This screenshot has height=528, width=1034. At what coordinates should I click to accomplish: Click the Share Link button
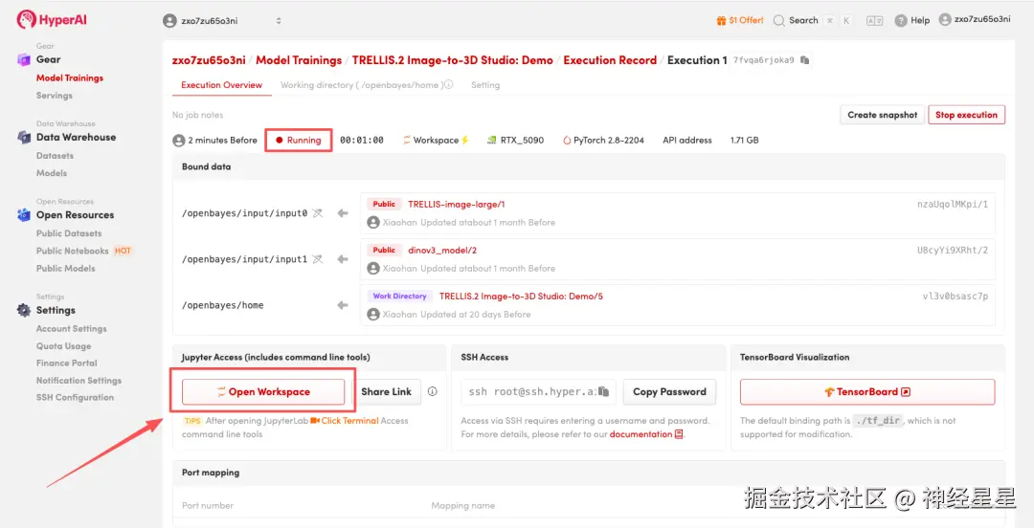tap(387, 391)
